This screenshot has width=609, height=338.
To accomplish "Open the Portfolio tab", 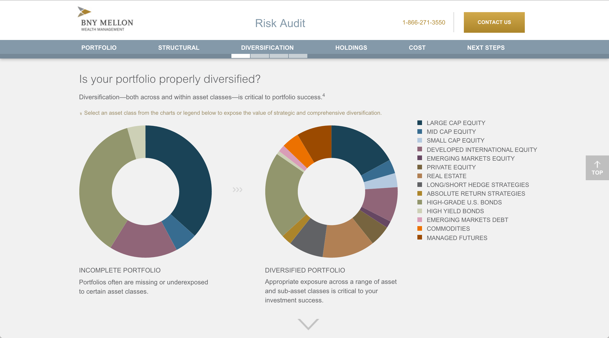I will [x=99, y=48].
